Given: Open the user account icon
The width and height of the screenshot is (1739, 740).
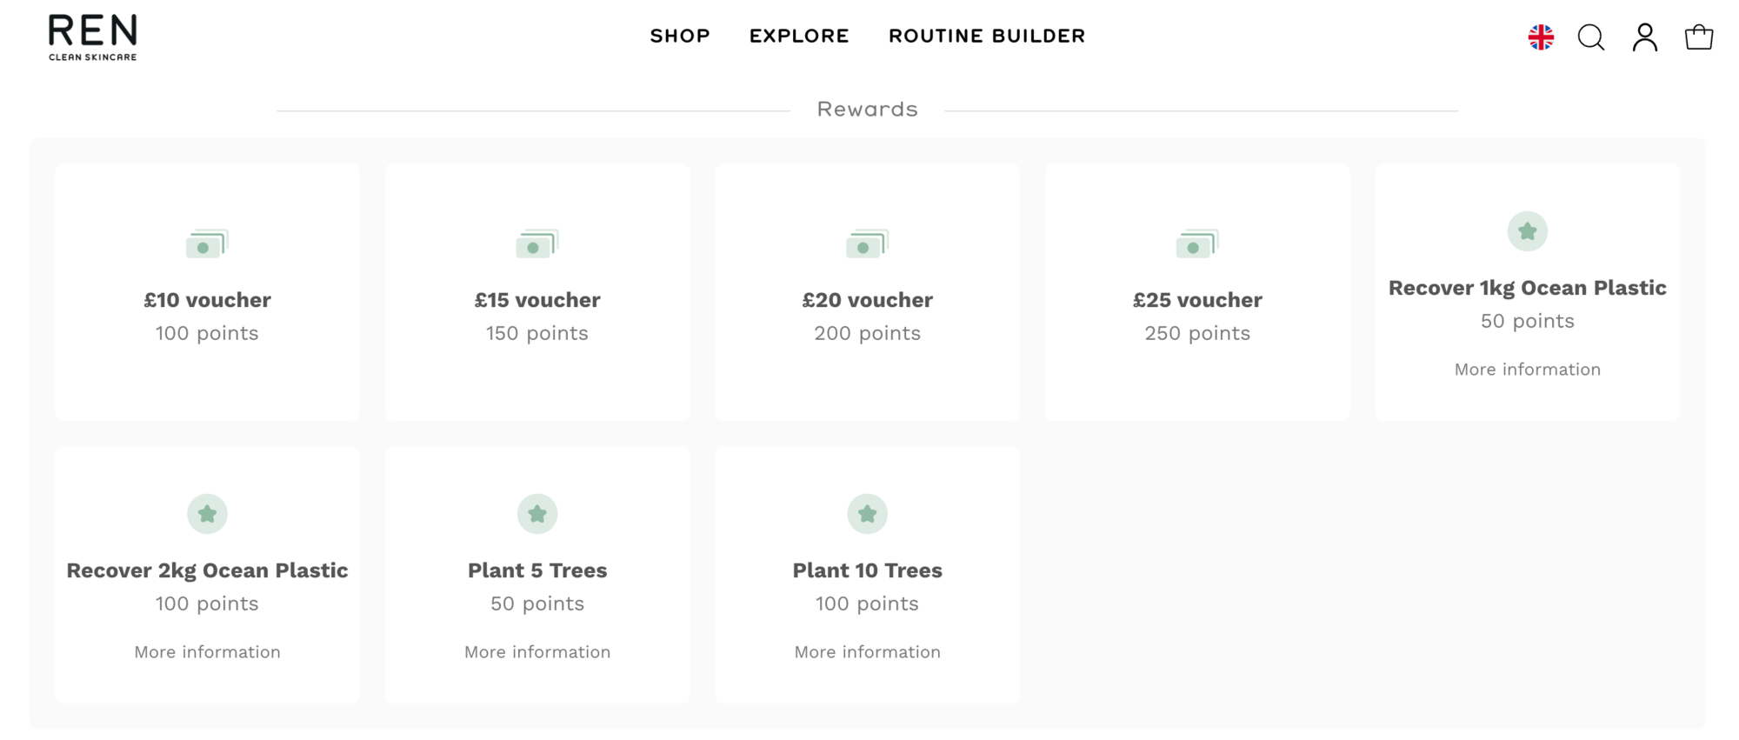Looking at the screenshot, I should [x=1644, y=37].
